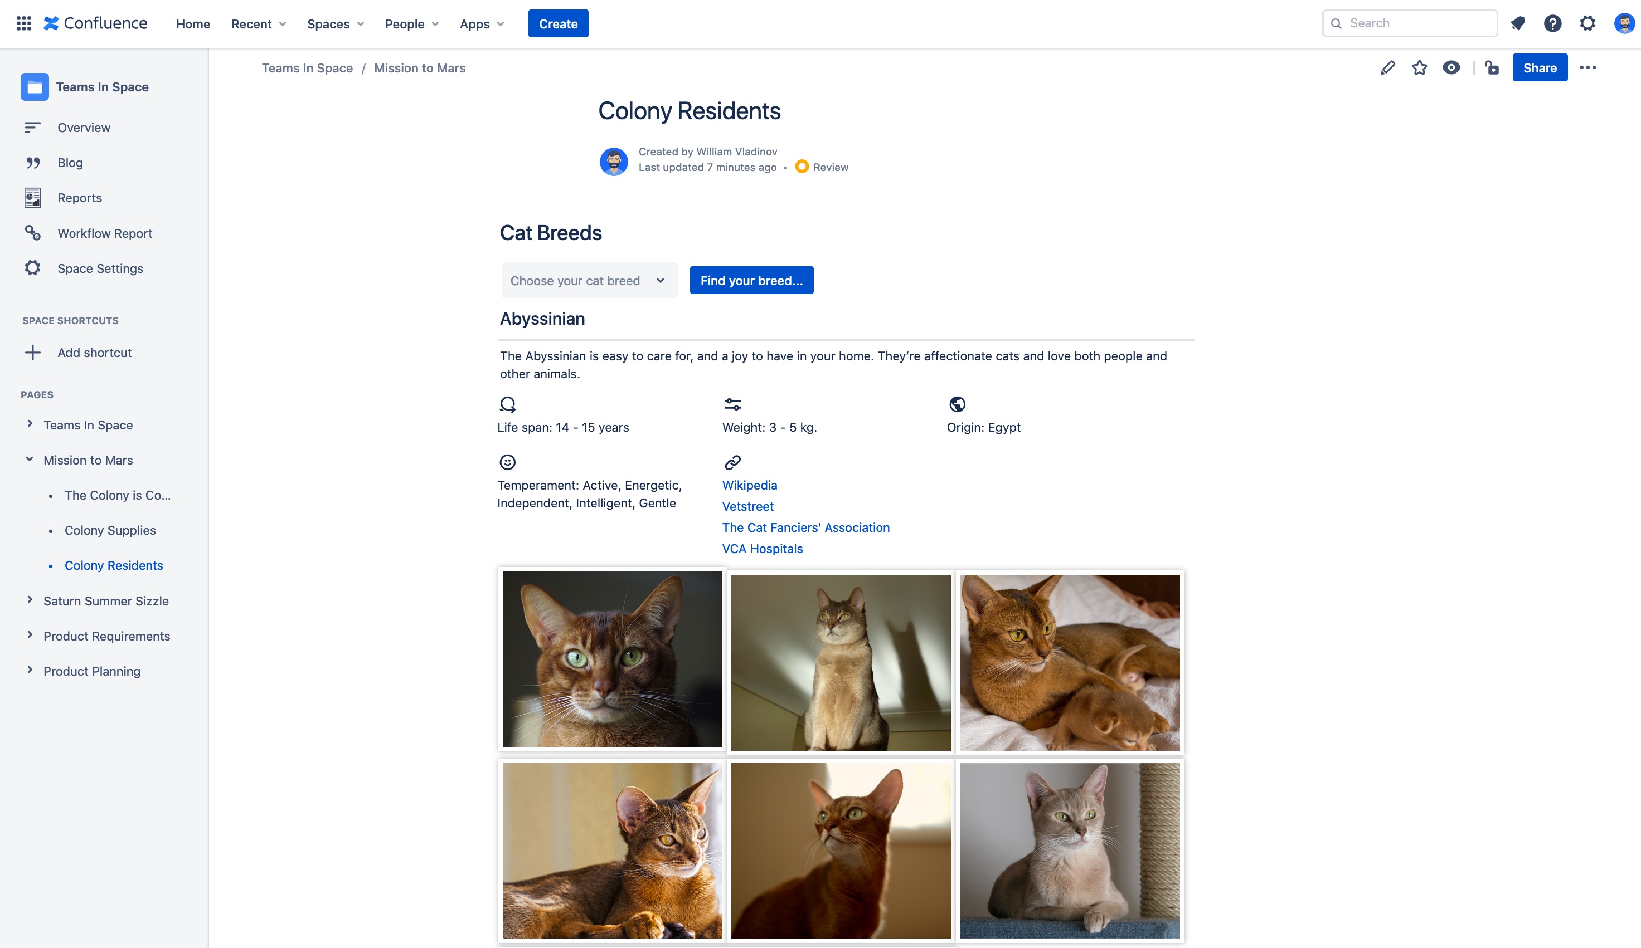
Task: Open the help question mark icon
Action: (1552, 23)
